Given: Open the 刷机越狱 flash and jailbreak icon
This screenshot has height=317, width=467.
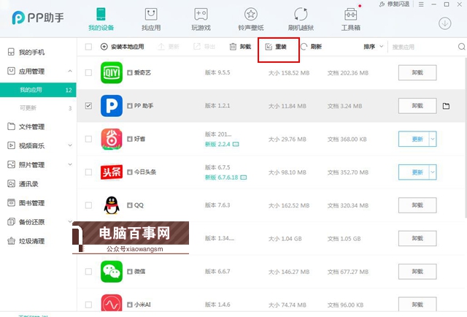Looking at the screenshot, I should point(300,14).
